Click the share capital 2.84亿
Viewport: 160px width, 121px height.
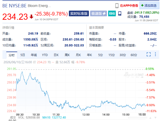click(x=152, y=39)
